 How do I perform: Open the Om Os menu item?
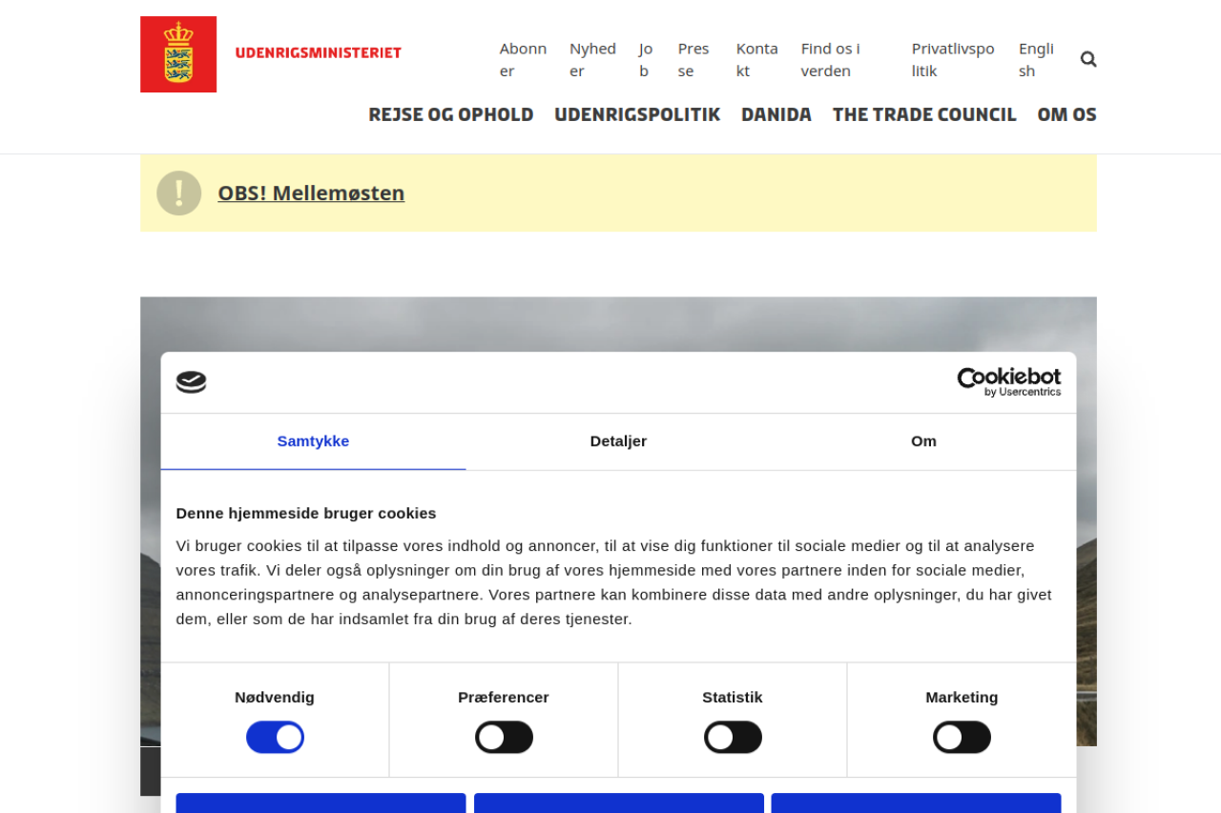click(1066, 114)
